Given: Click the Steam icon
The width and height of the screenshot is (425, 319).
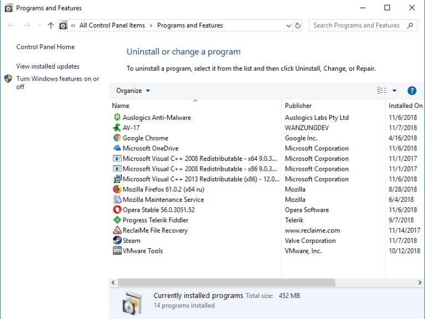Looking at the screenshot, I should pos(117,240).
